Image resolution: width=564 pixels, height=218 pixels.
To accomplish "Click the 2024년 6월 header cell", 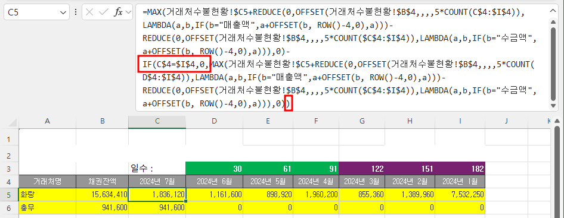I will coord(215,181).
